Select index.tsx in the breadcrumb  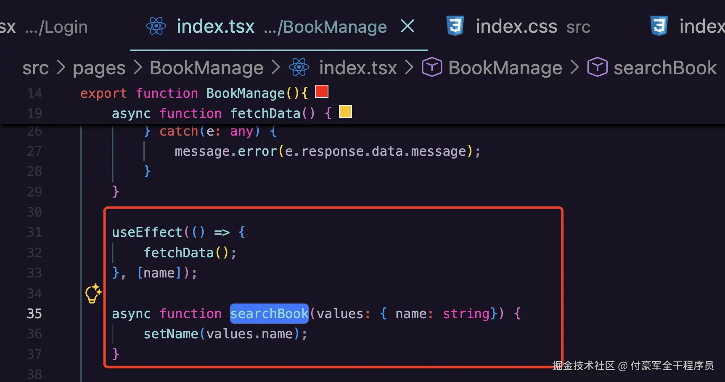358,68
